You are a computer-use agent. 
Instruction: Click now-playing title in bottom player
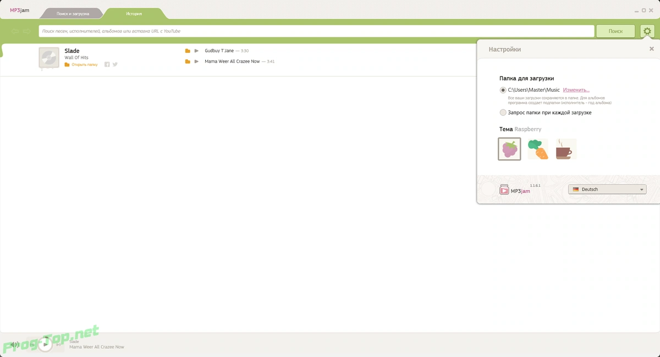click(x=97, y=347)
